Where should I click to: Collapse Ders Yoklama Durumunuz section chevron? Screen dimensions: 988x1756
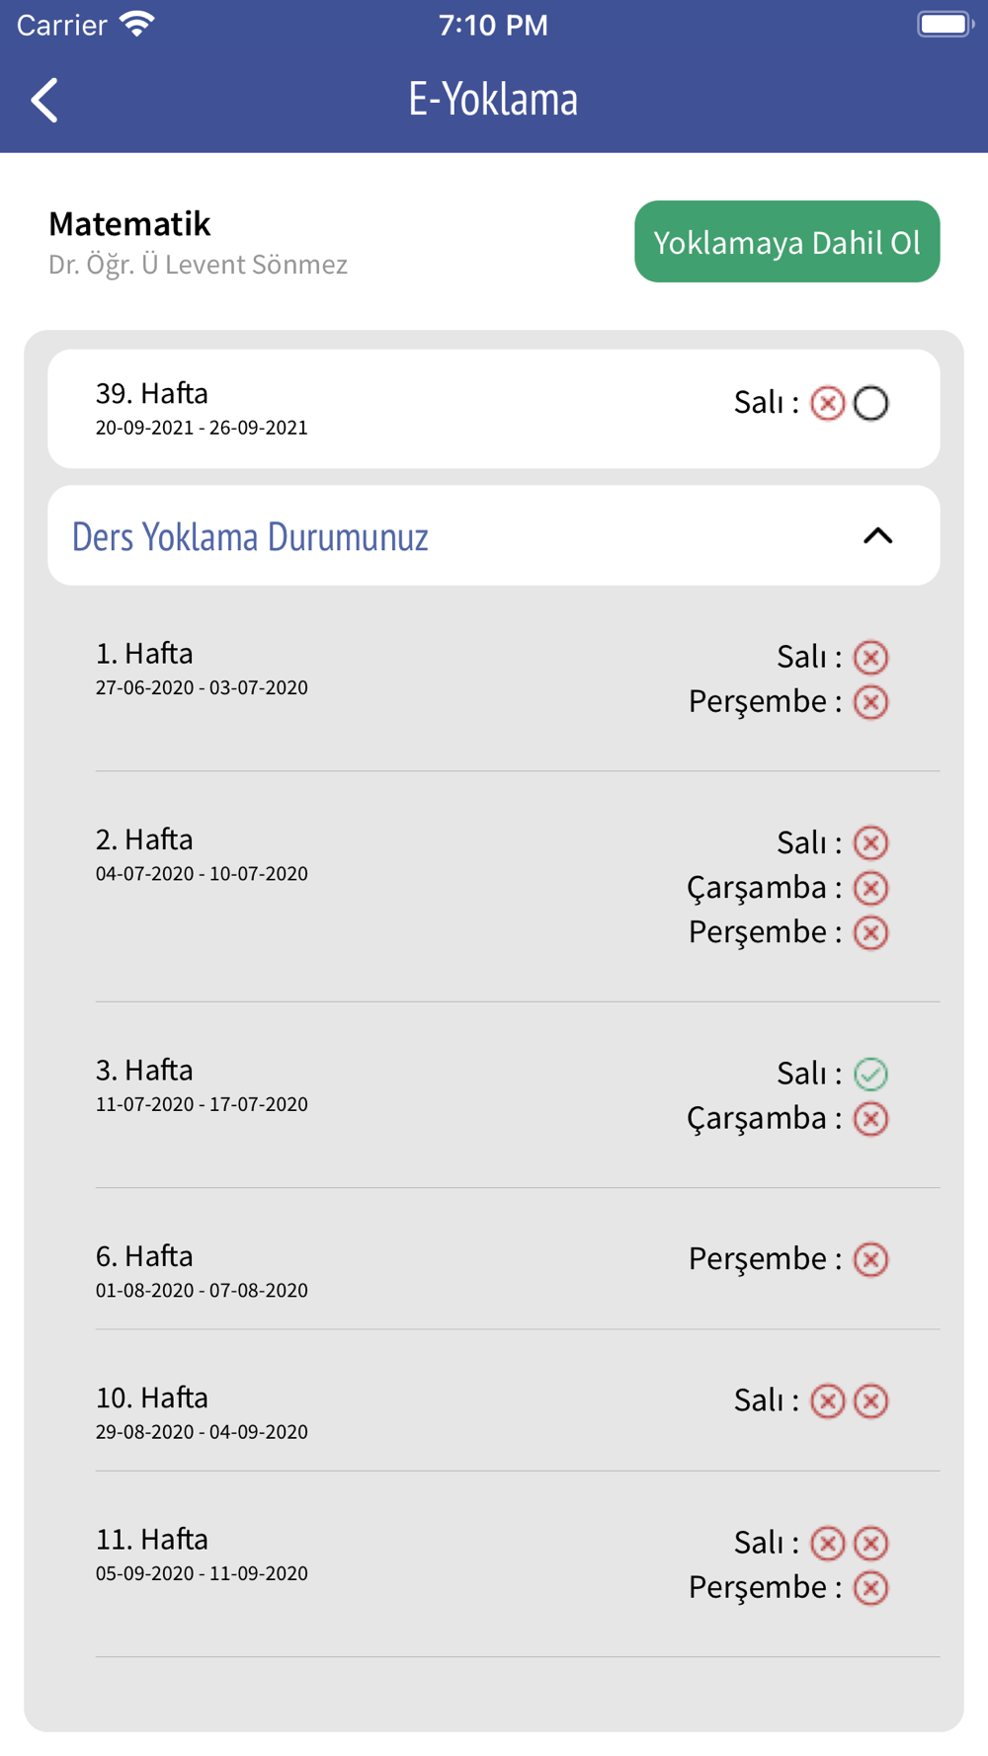point(877,535)
